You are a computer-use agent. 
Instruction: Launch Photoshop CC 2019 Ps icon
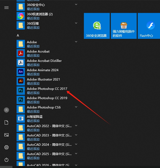pyautogui.click(x=21, y=100)
